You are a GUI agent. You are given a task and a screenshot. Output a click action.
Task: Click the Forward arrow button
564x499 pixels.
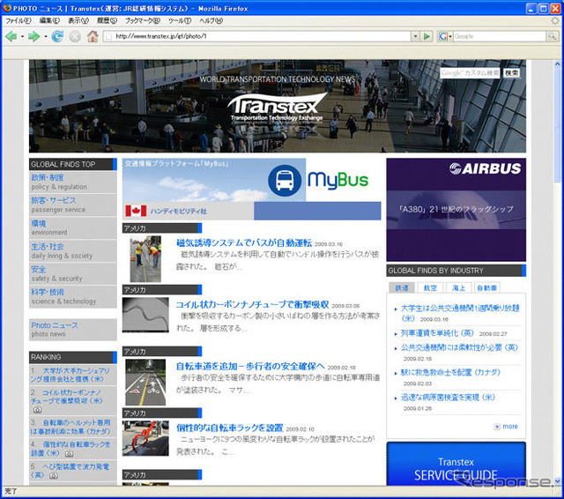33,36
